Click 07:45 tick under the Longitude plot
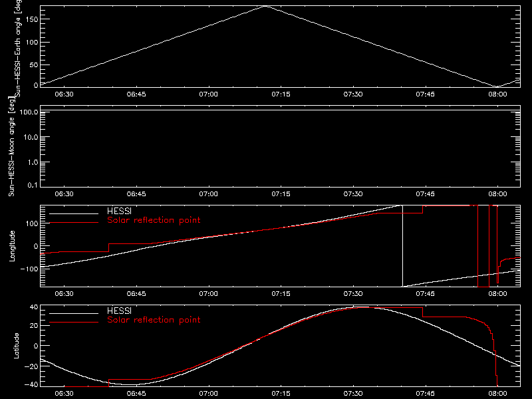 click(425, 293)
